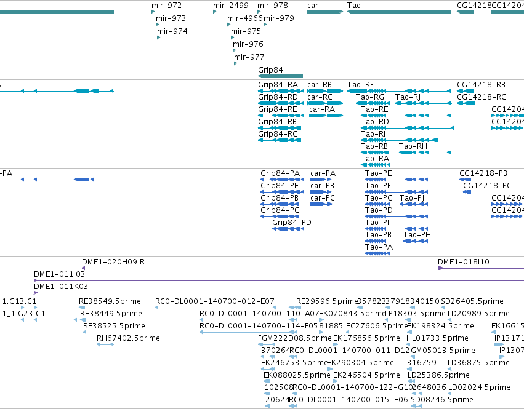
Task: Open the RH67402.5prime EST label
Action: coord(128,338)
